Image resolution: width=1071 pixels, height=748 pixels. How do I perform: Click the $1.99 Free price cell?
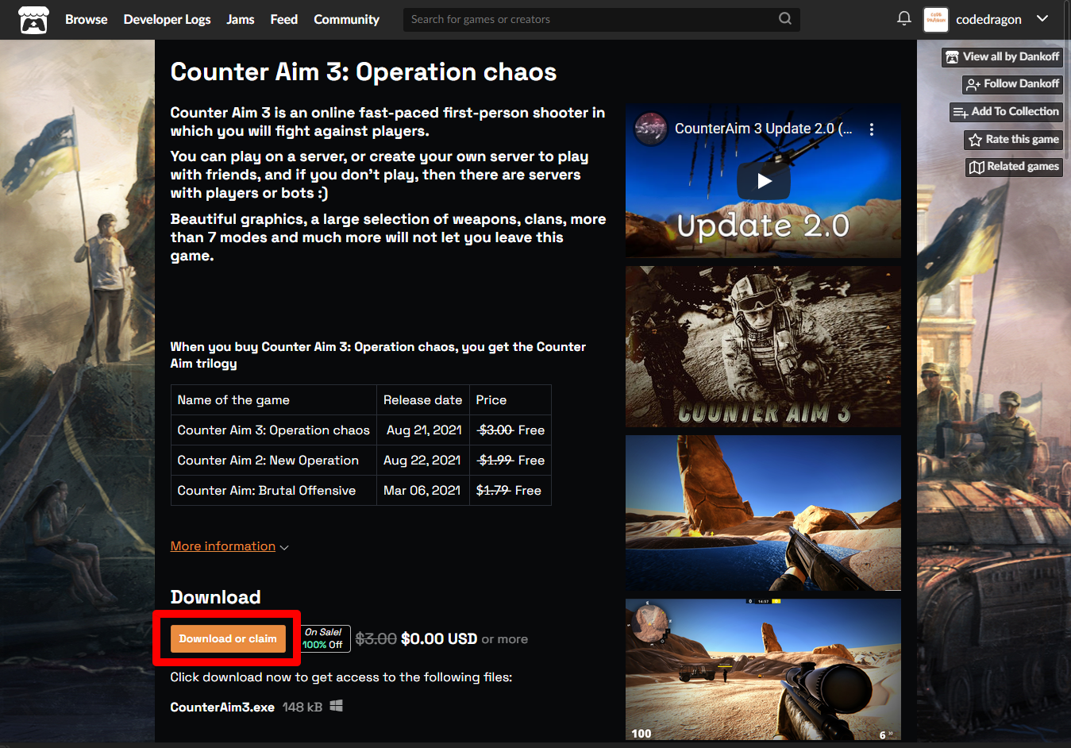510,461
